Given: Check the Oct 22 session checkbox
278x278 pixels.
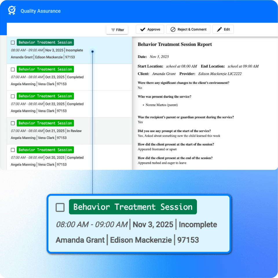Looking at the screenshot, I should tap(13, 96).
